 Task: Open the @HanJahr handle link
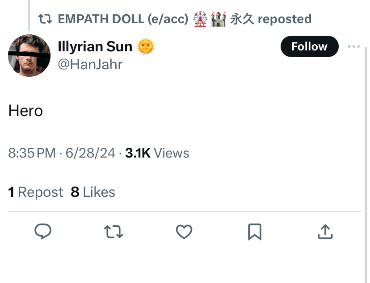tap(90, 64)
